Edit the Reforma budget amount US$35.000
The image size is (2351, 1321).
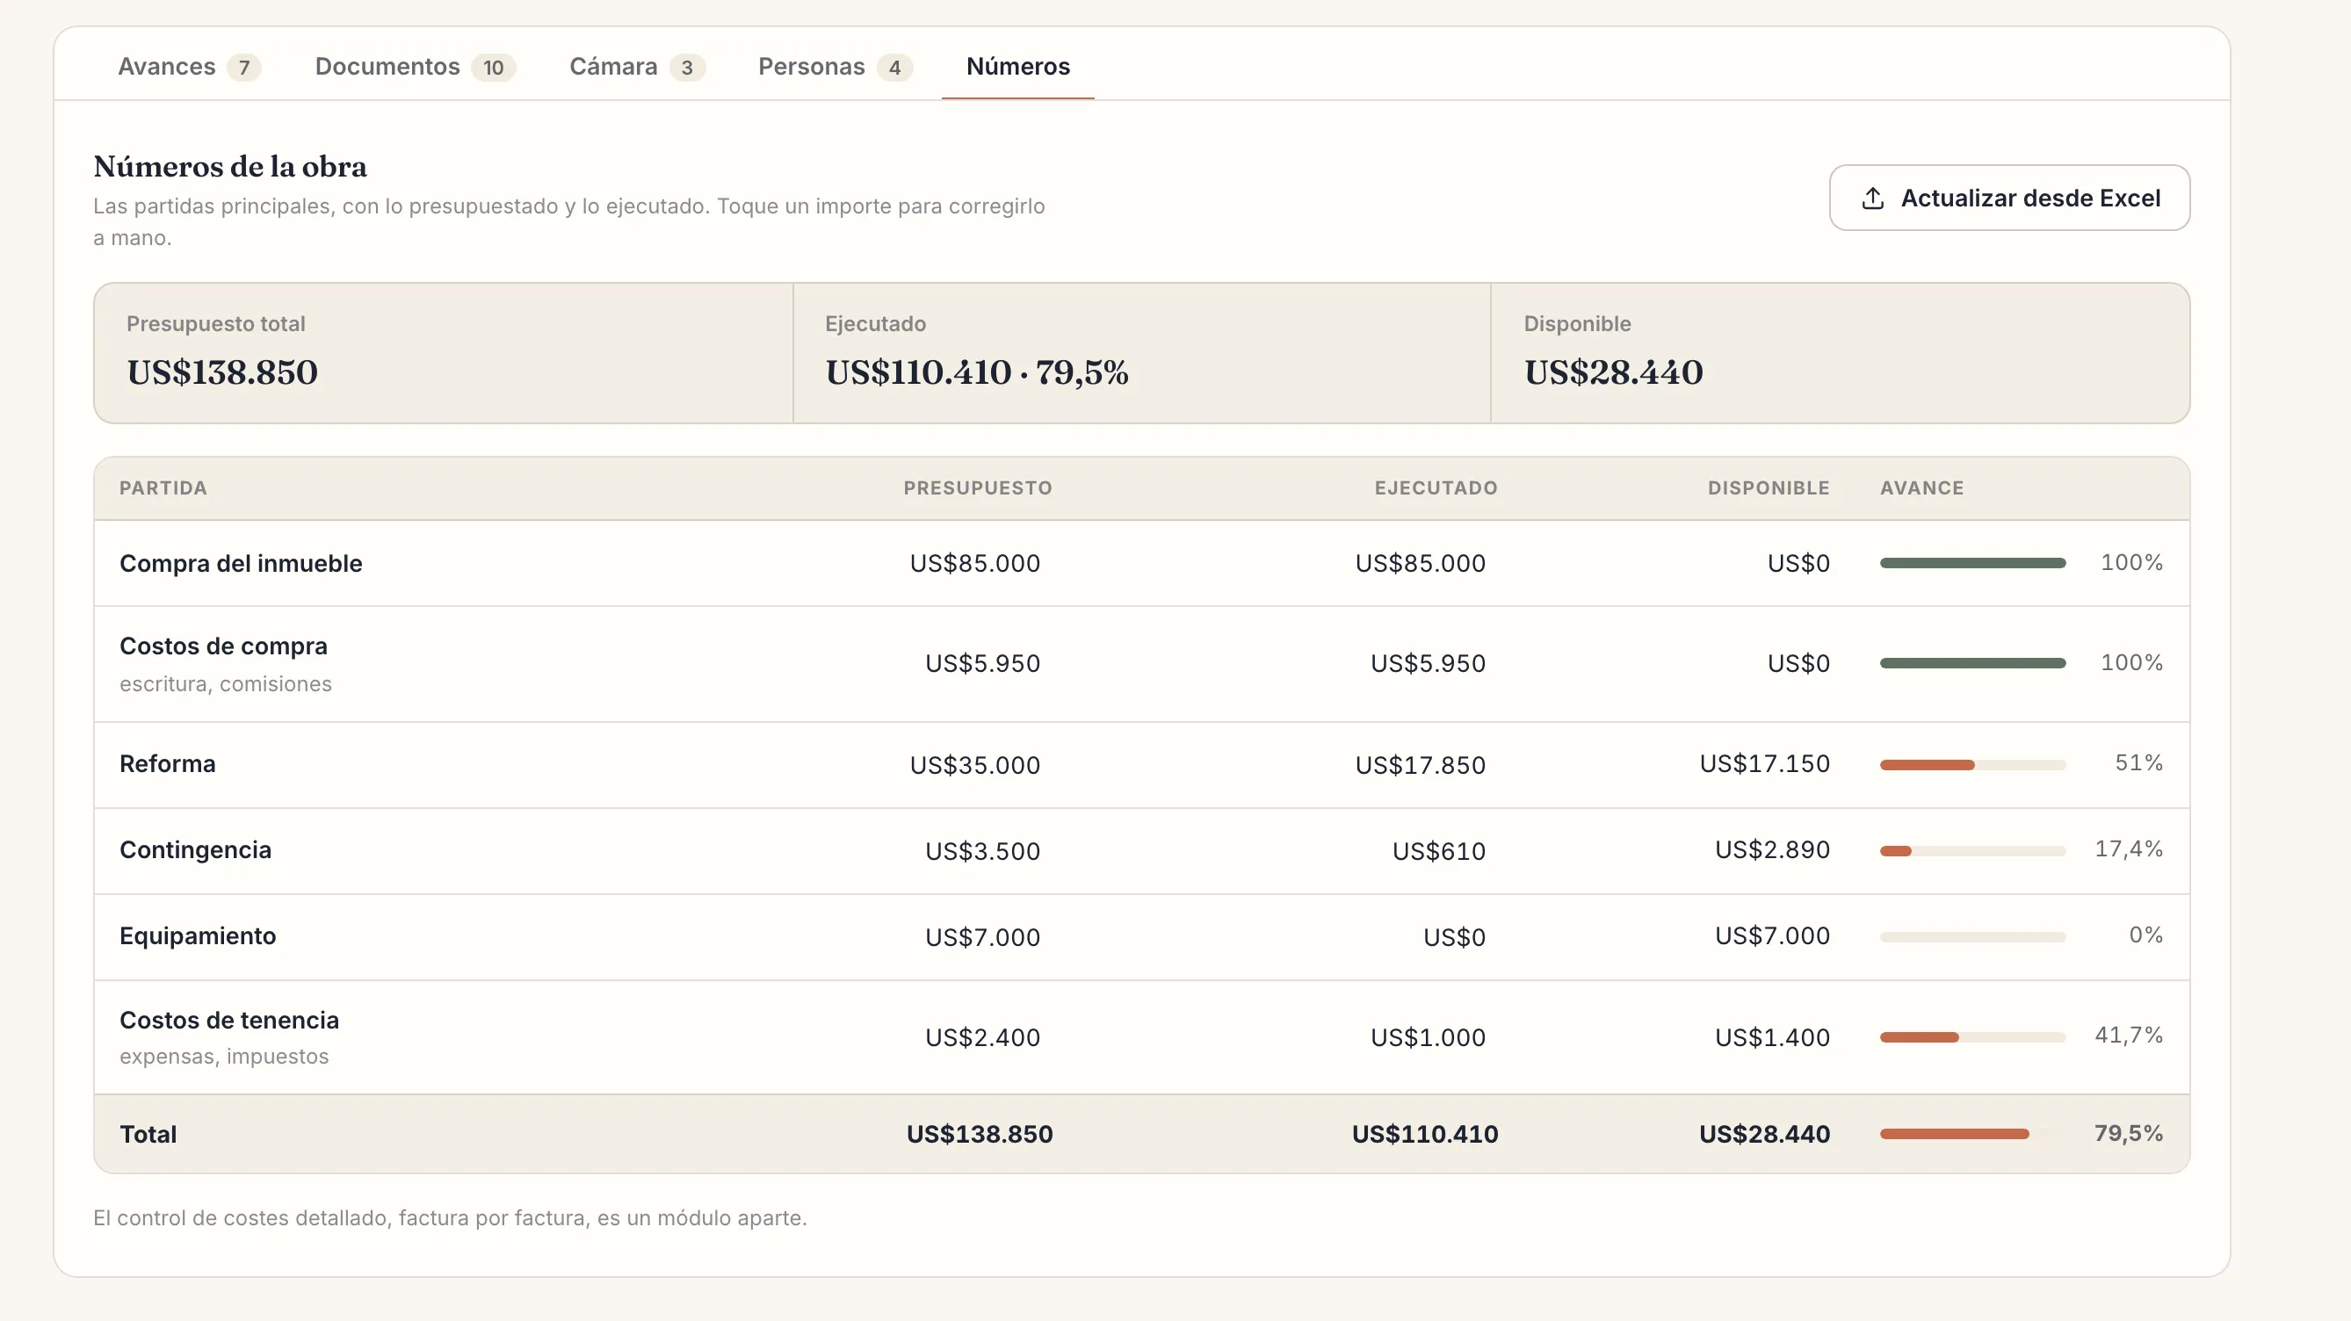974,764
